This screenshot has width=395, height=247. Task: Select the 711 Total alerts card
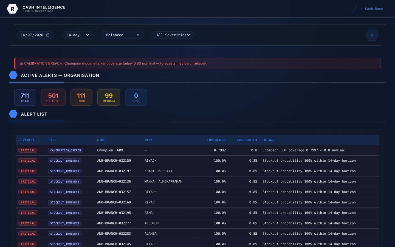(25, 97)
